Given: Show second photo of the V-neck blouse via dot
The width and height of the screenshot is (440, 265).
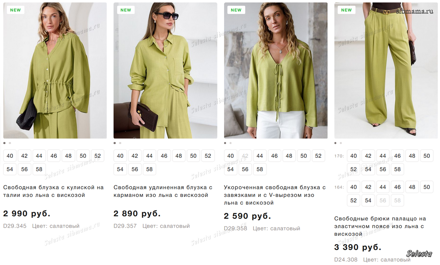Looking at the screenshot, I should (231, 143).
